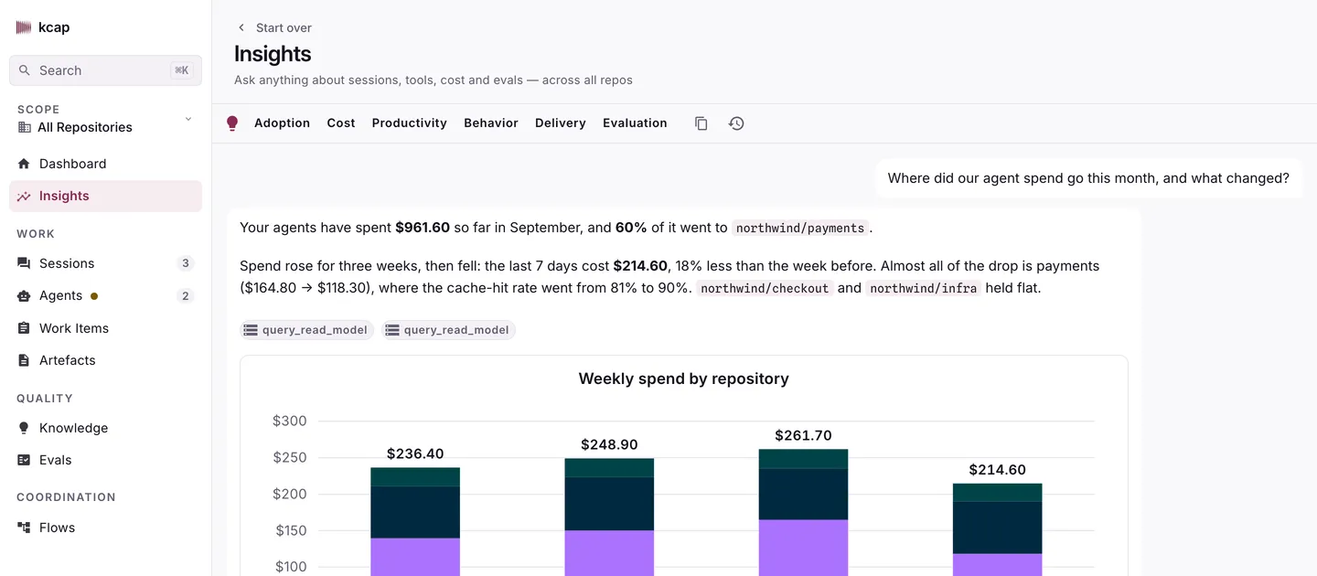Click the Sessions count badge 3

click(x=186, y=263)
